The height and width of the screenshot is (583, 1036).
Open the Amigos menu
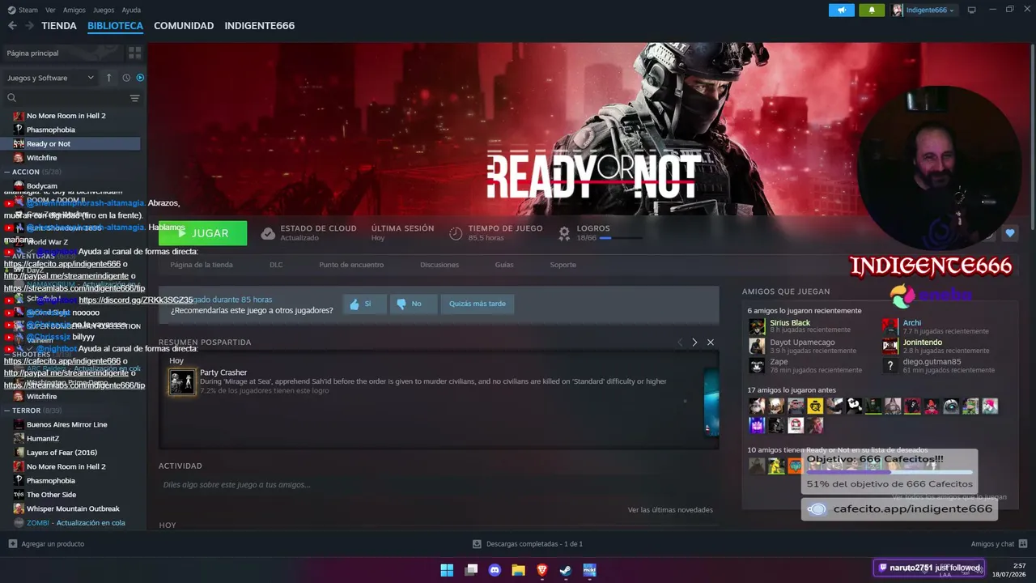click(x=74, y=10)
